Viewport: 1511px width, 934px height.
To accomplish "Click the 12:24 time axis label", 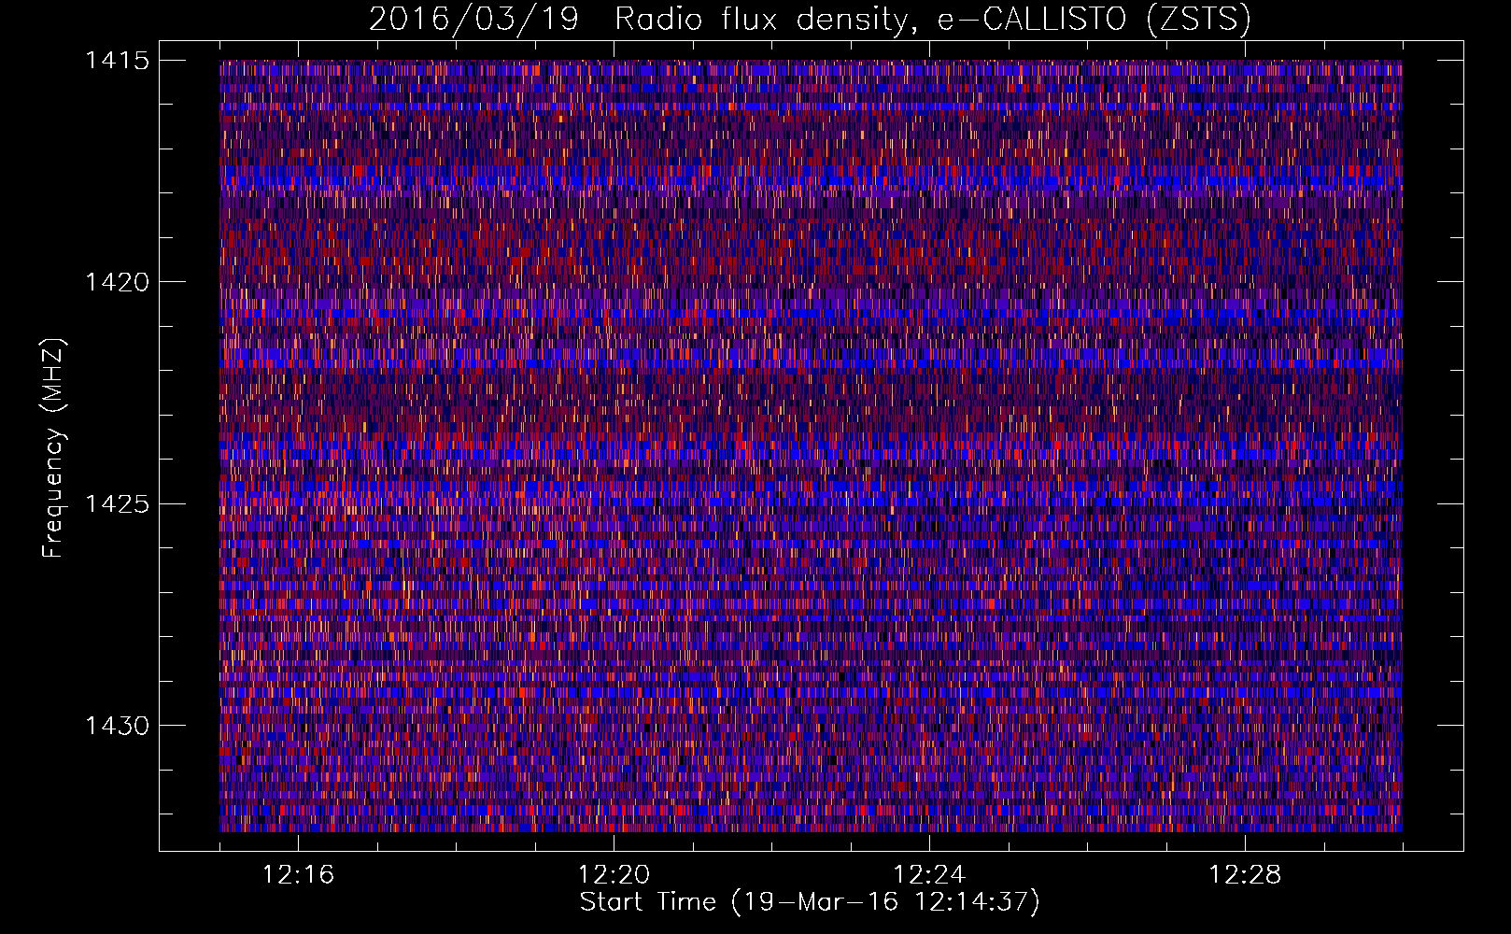I will click(929, 875).
